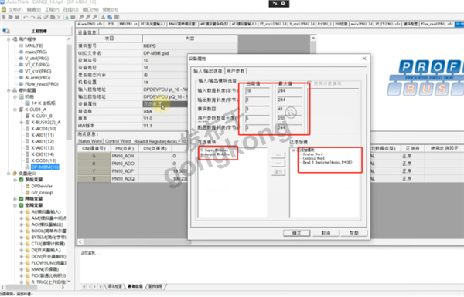This screenshot has height=297, width=464.
Task: Click device info panel scroll-up arrow
Action: pos(313,38)
